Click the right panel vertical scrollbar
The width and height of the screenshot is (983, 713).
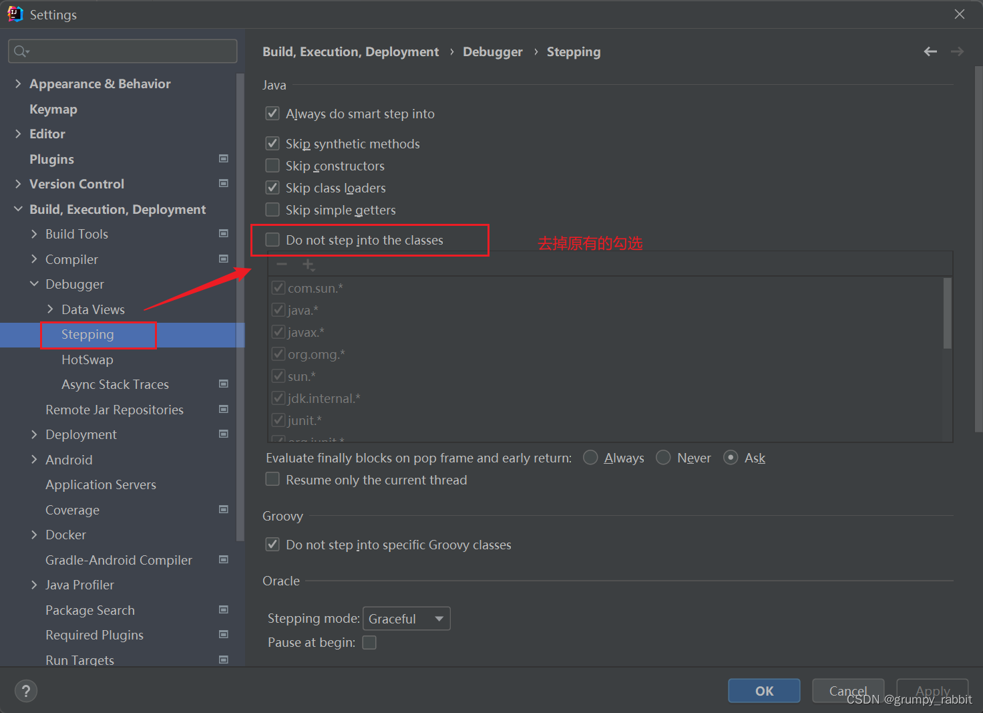coord(979,249)
